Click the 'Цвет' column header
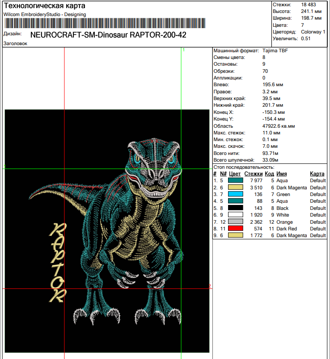 coord(235,174)
